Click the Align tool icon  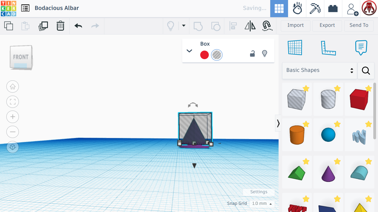pos(233,26)
